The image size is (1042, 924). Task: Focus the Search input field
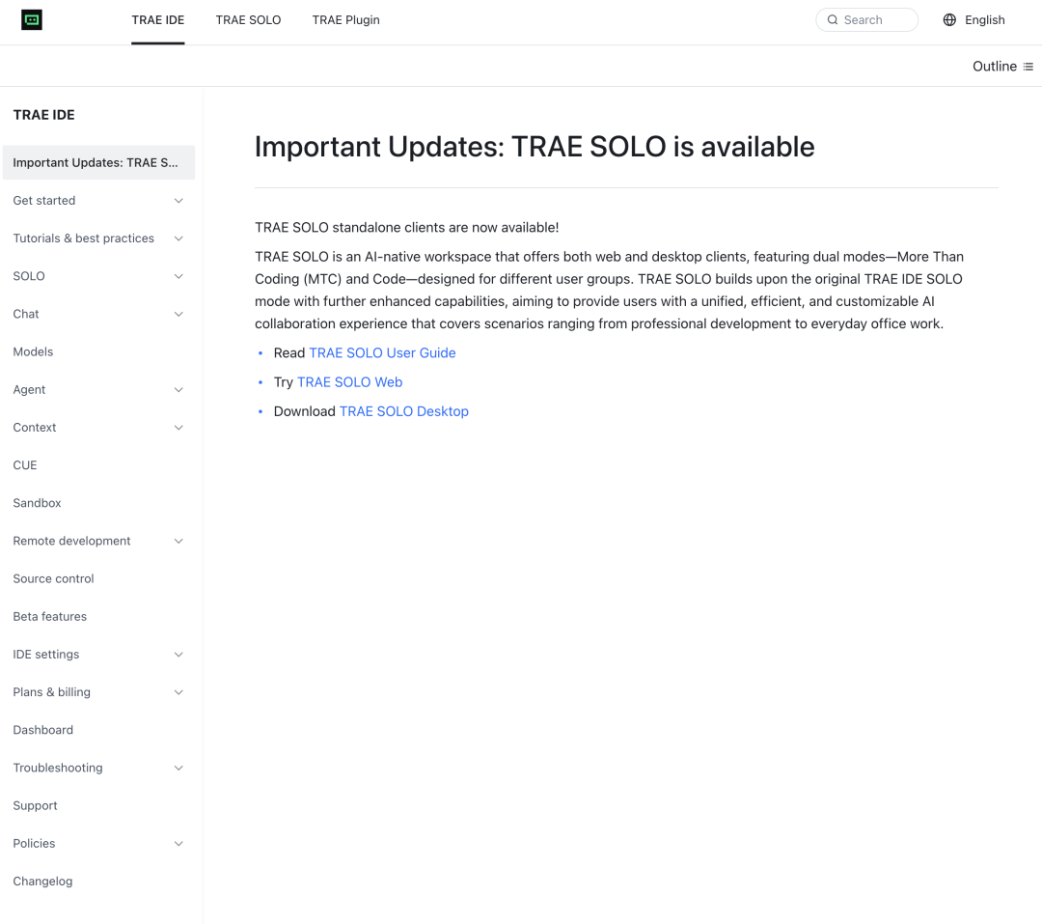pyautogui.click(x=866, y=20)
